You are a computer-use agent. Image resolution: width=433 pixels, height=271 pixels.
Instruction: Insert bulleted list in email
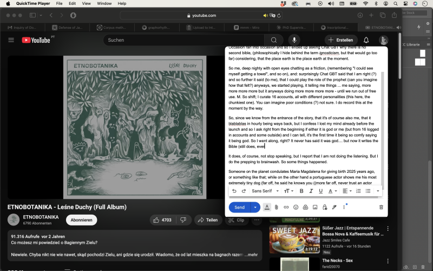(x=368, y=191)
